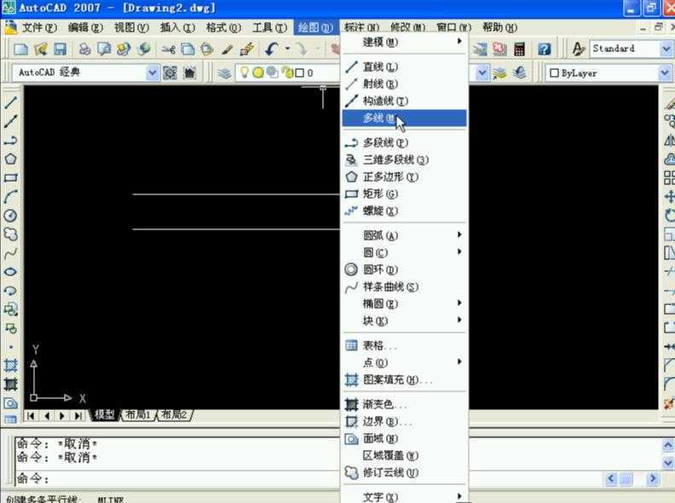Open the 视图 menu

point(131,27)
